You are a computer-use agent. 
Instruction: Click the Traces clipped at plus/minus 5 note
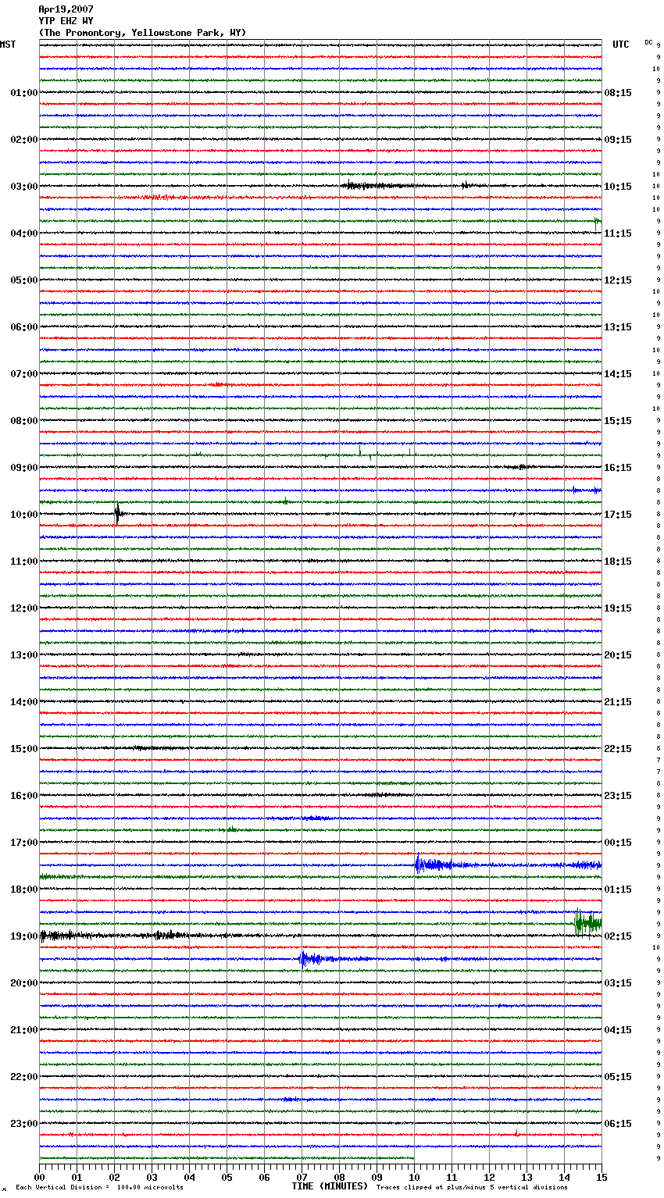(472, 1188)
